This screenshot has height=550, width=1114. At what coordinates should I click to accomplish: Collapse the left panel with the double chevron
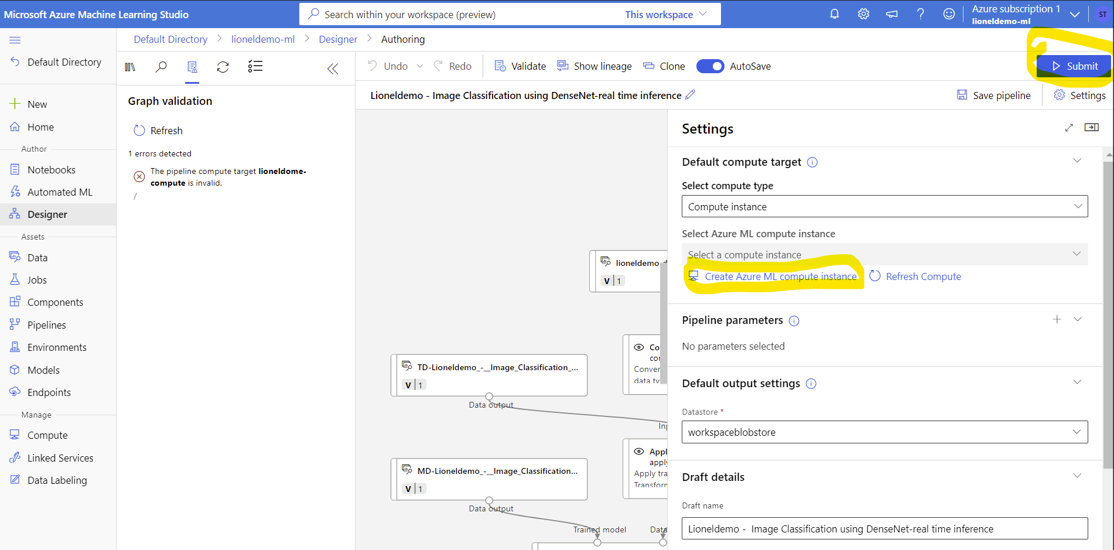(x=333, y=69)
